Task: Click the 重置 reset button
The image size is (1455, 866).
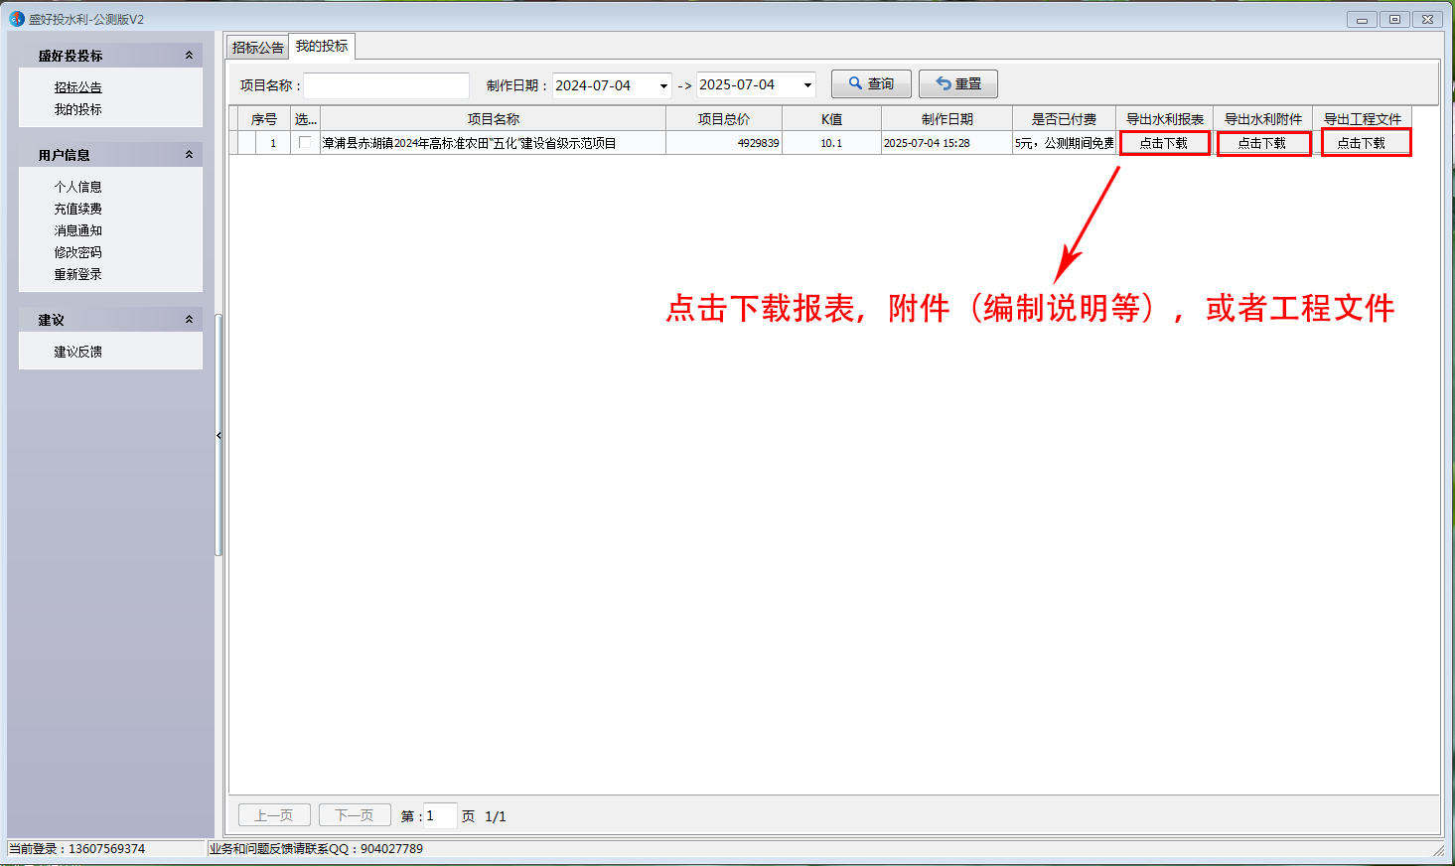Action: point(957,84)
